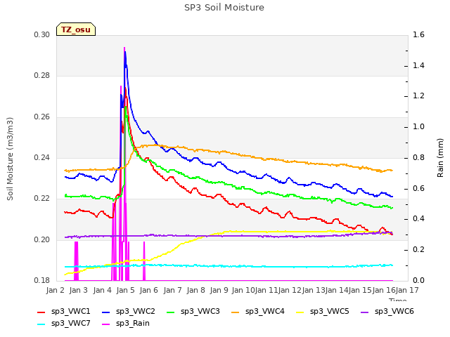Screen dimensions: 450x337
Task: Click the 0.30 left axis tick label
Action: 42,35
